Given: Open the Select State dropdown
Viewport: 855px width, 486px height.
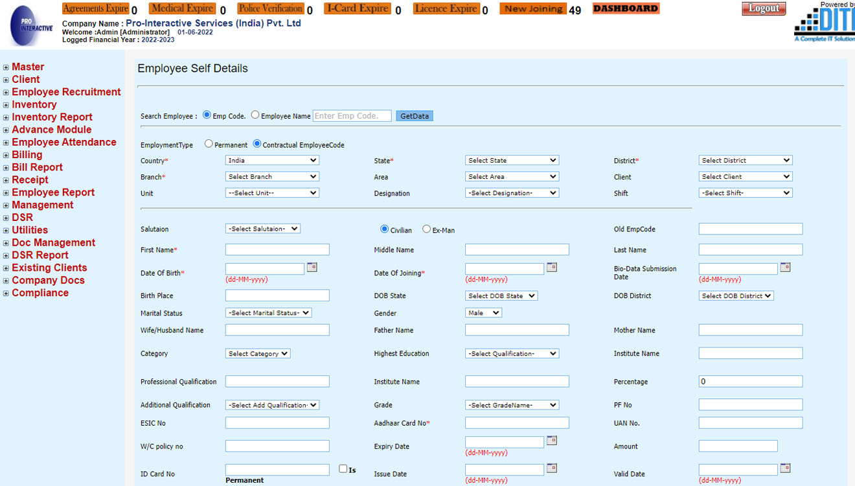Looking at the screenshot, I should 512,160.
